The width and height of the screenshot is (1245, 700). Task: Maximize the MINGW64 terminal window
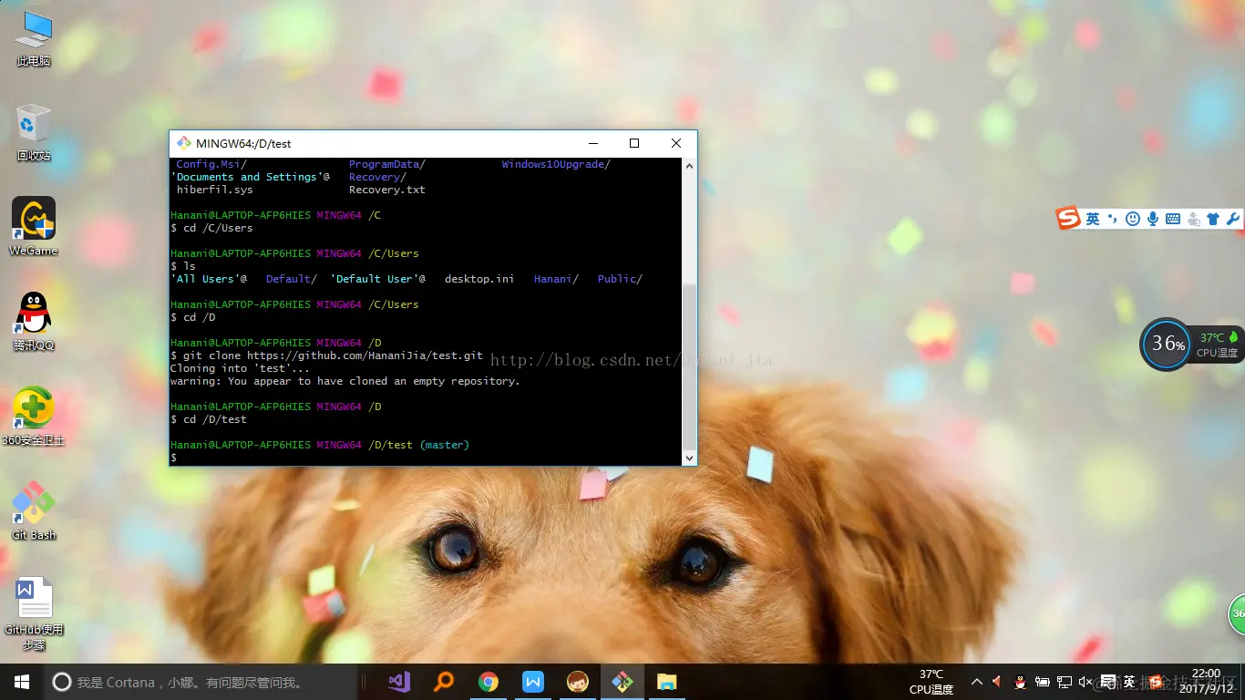(634, 143)
